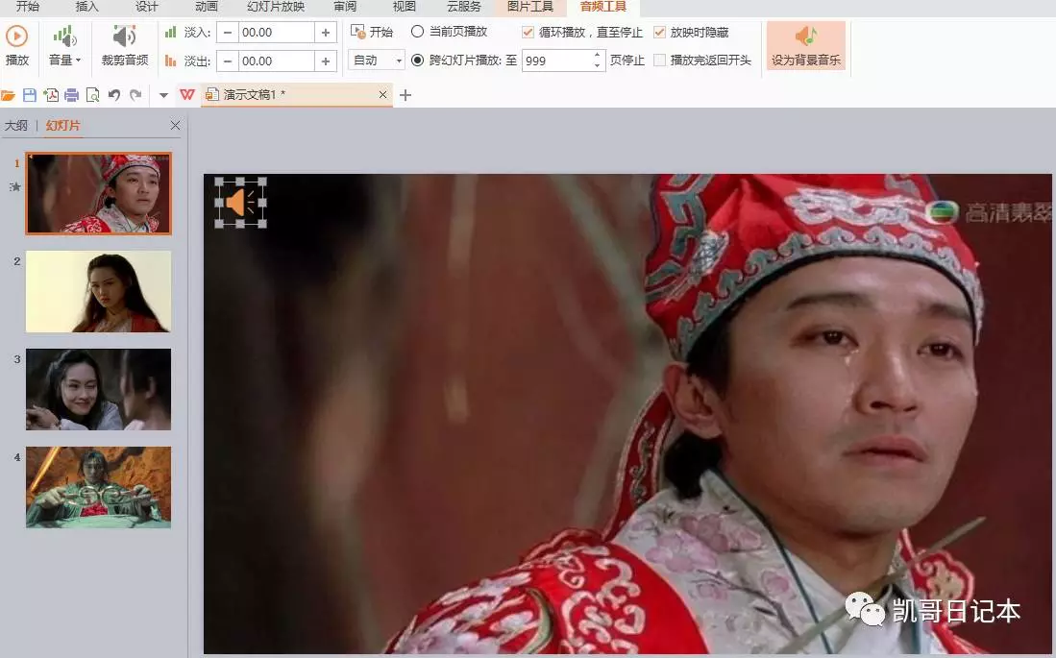
Task: Open the 开始 ribbon tab
Action: click(x=28, y=7)
